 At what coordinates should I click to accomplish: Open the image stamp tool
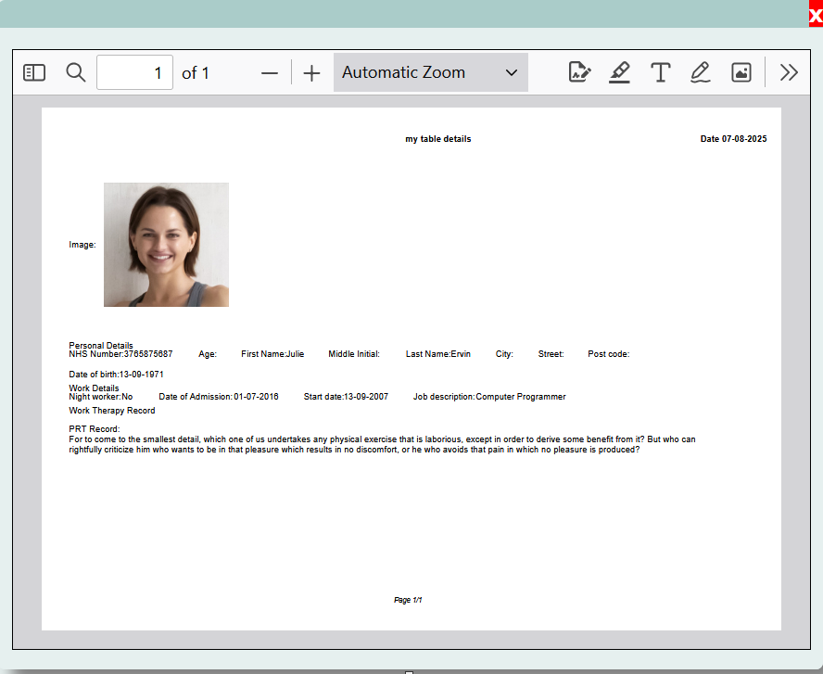741,71
